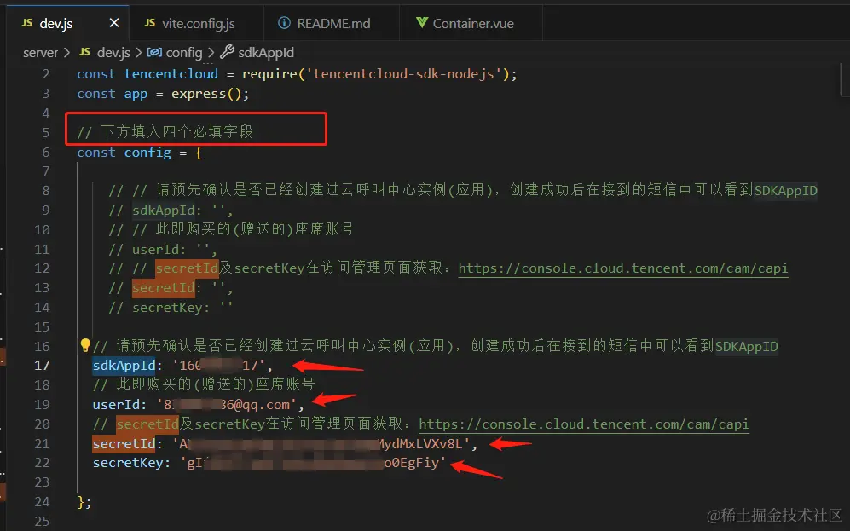The image size is (850, 531).
Task: Open the console.cloud.tencent.com link on line 20
Action: [584, 424]
